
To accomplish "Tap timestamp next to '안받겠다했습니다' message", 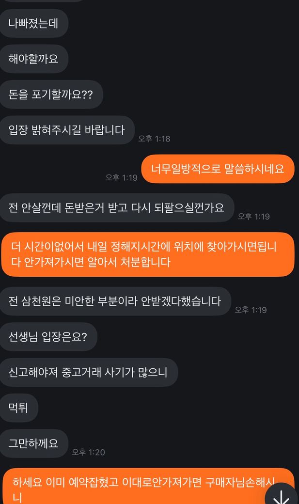I will click(251, 310).
